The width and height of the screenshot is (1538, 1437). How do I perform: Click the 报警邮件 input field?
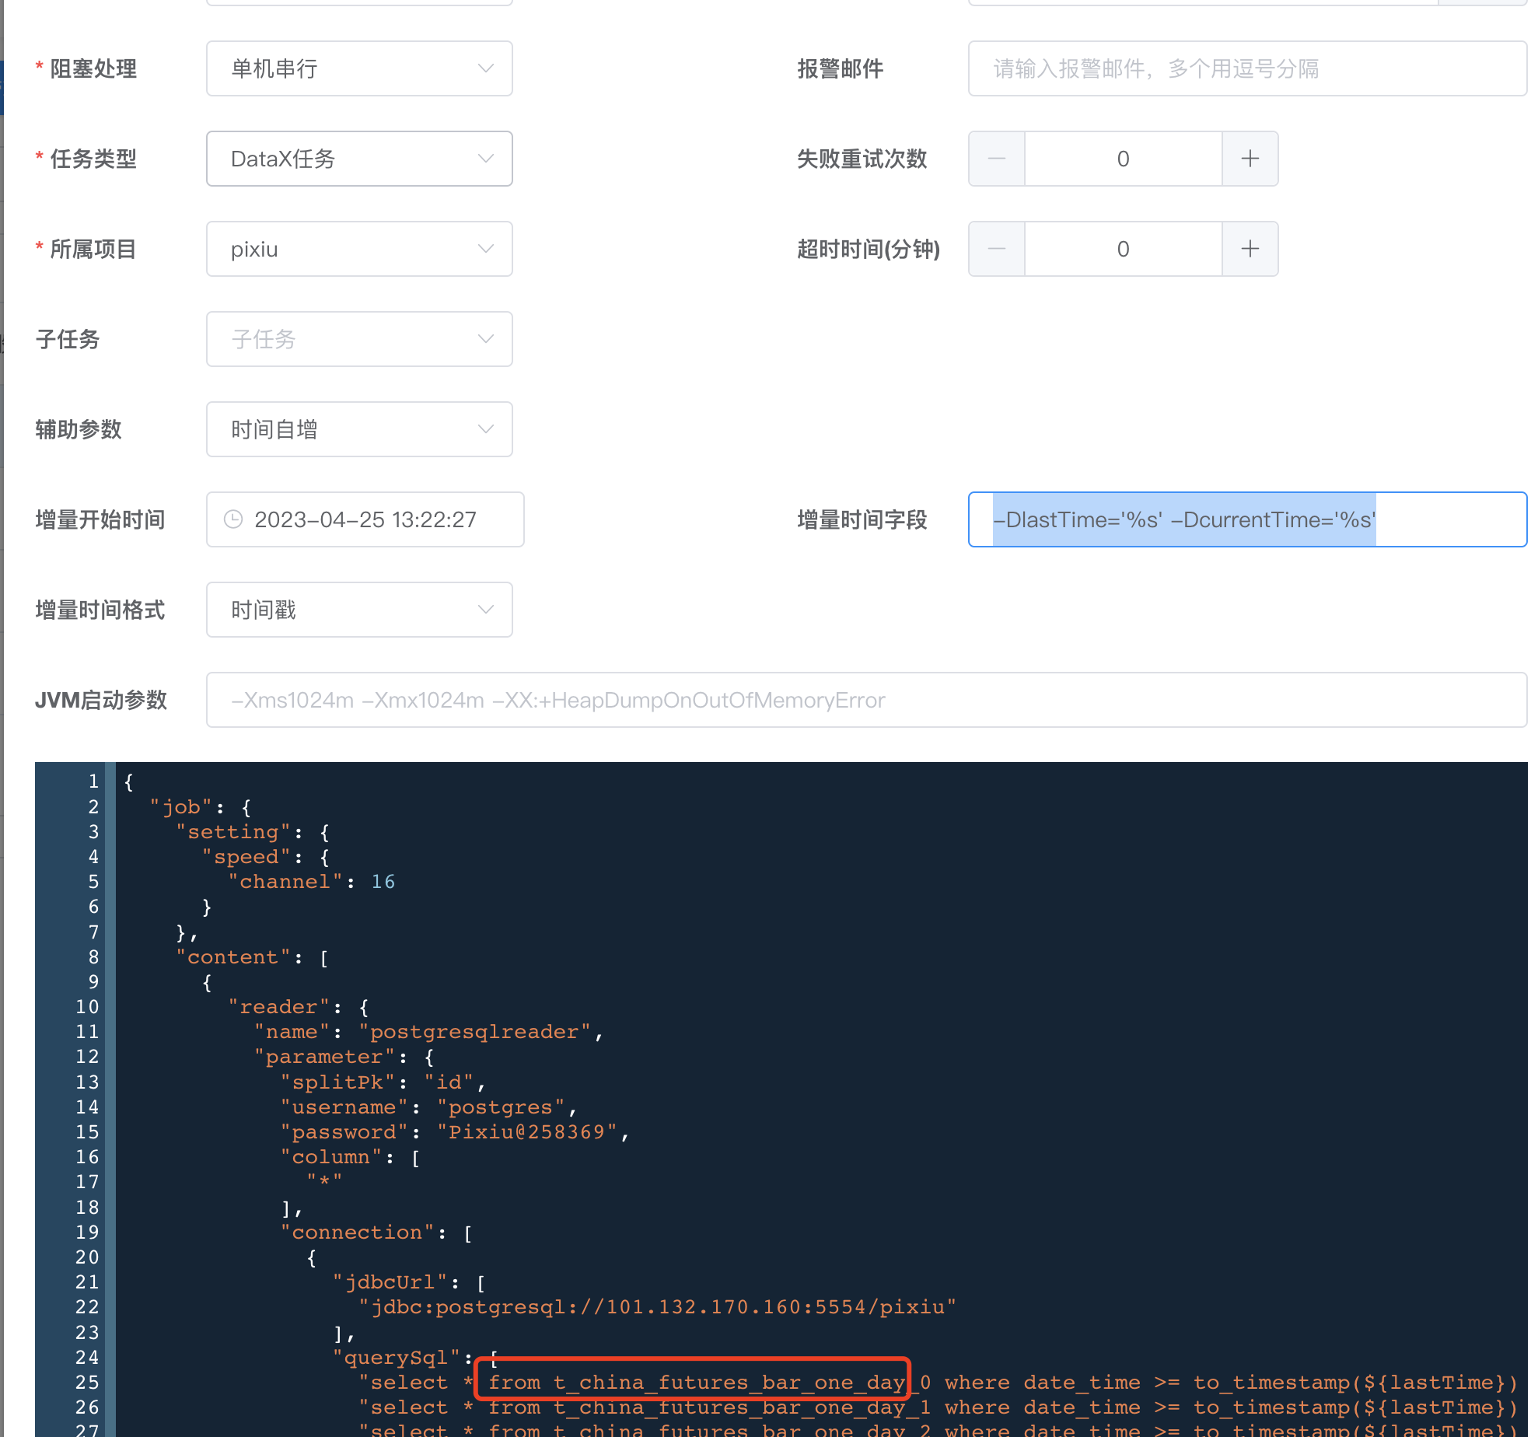tap(1246, 68)
